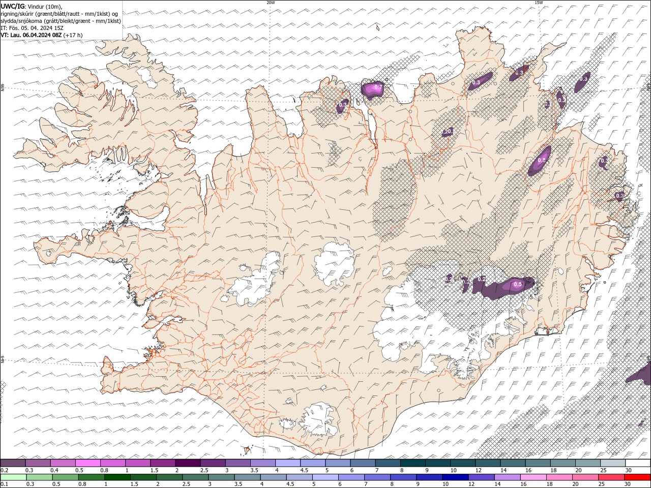The image size is (651, 488).
Task: Click the '0.7' snowfall value on north coast
Action: click(378, 87)
